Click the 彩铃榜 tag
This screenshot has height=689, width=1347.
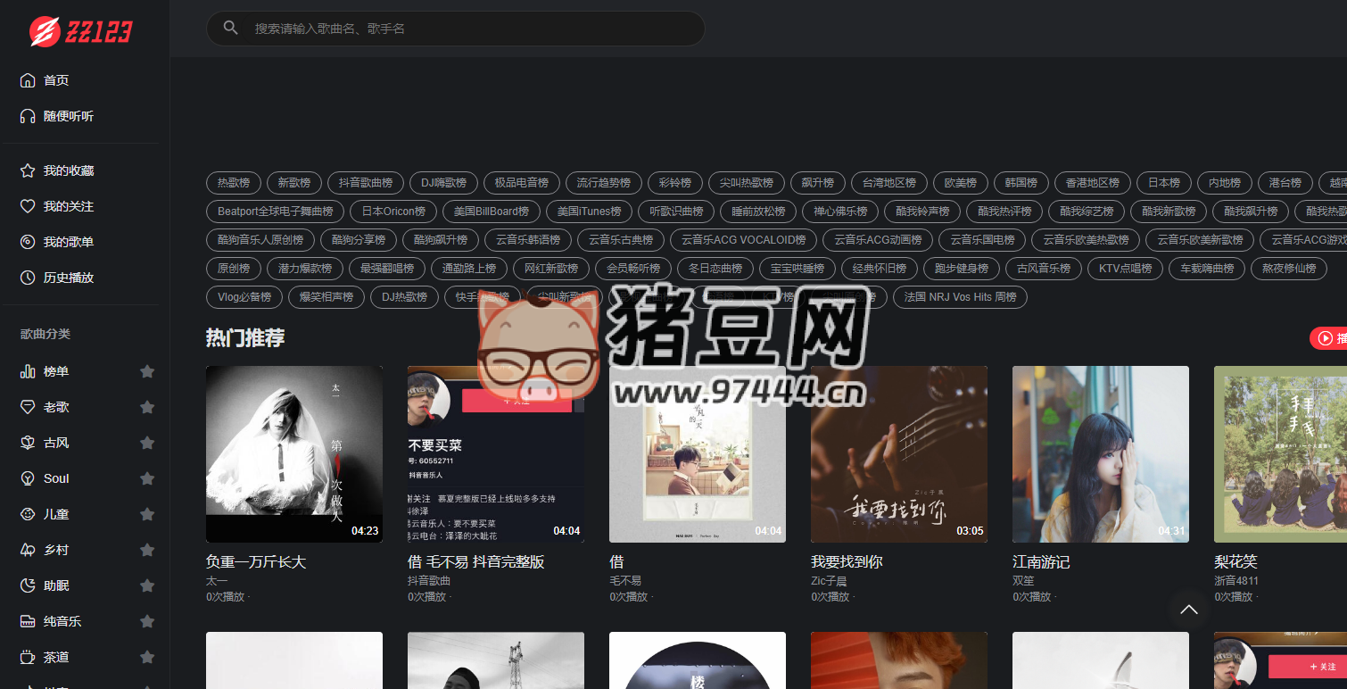click(675, 183)
